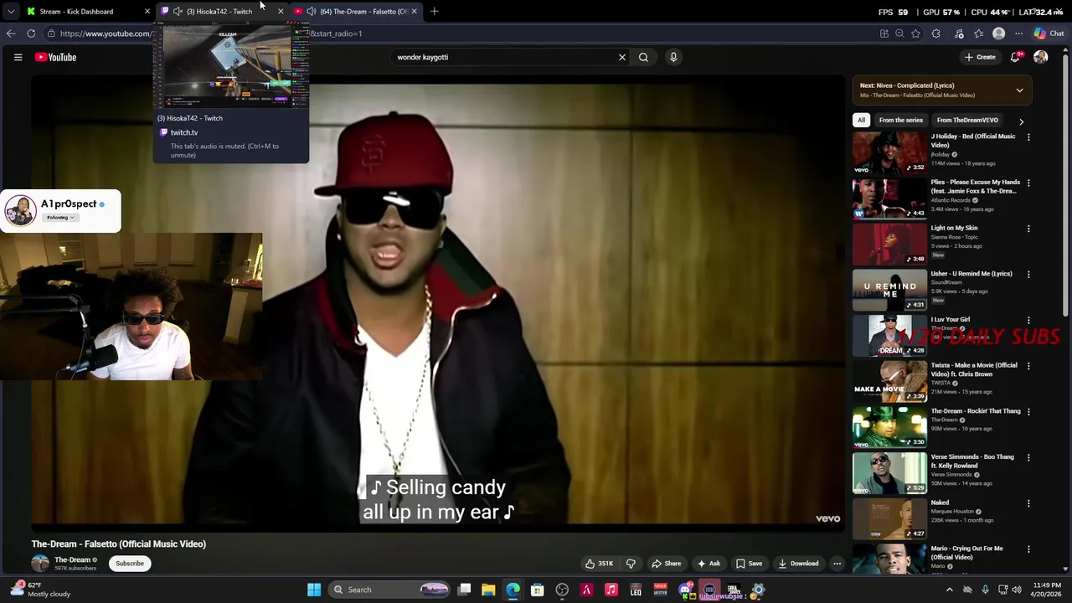Select the All filter chip
Viewport: 1072px width, 603px height.
tap(861, 120)
